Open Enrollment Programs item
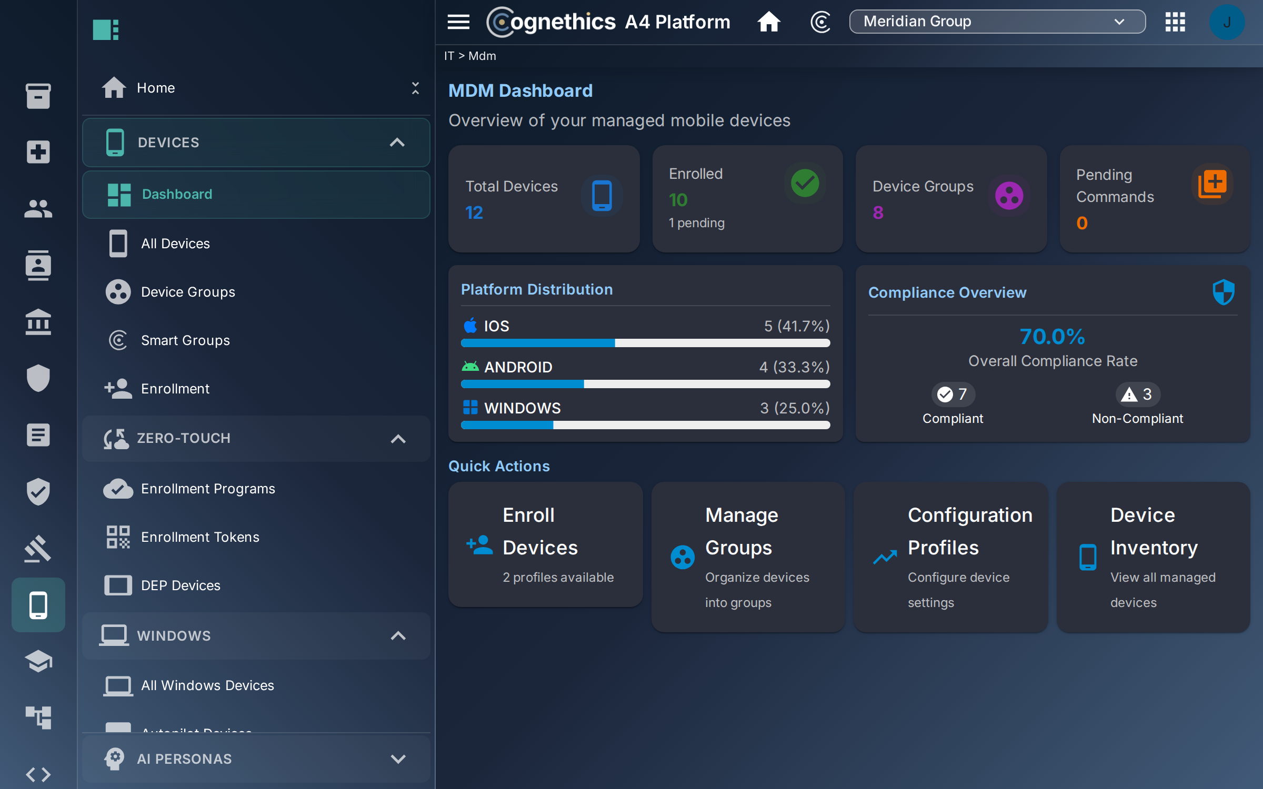 (x=256, y=489)
